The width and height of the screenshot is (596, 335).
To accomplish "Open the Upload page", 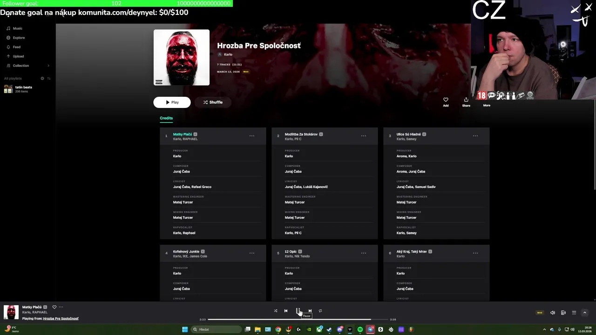I will click(15, 56).
